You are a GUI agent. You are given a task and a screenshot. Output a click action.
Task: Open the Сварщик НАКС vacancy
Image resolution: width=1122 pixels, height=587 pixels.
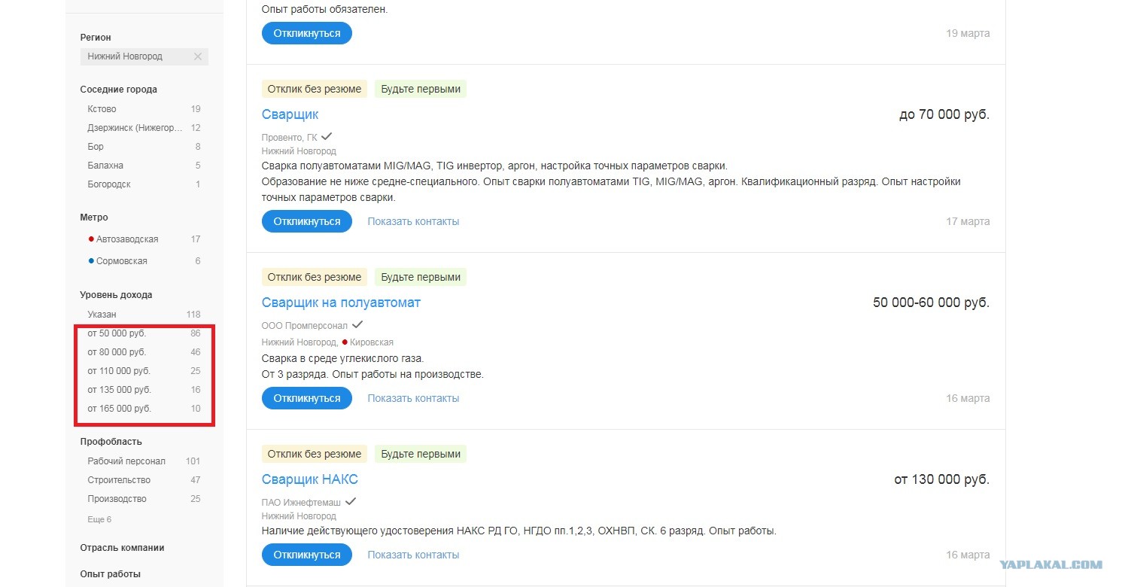pos(310,479)
